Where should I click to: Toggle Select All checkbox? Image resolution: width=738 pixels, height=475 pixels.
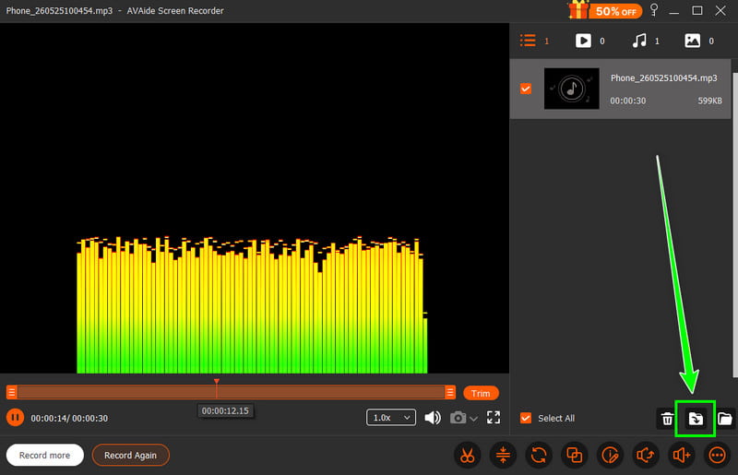526,418
